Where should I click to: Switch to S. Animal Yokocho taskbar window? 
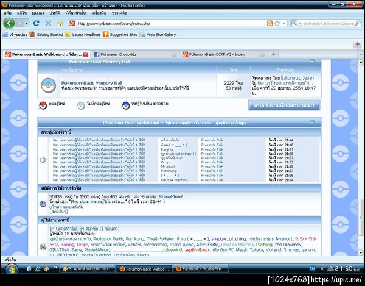(x=88, y=269)
